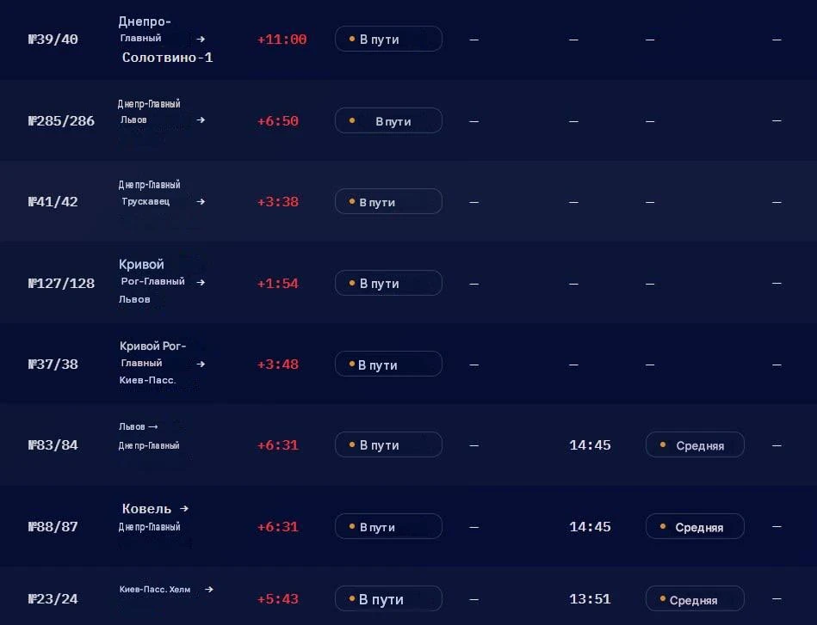Screen dimensions: 817x625
Task: Click the arrow after Киев-Пасс. Хелм
Action: coord(209,590)
